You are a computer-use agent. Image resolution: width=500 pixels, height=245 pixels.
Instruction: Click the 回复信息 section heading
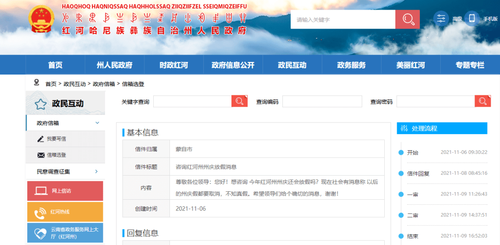coord(143,233)
